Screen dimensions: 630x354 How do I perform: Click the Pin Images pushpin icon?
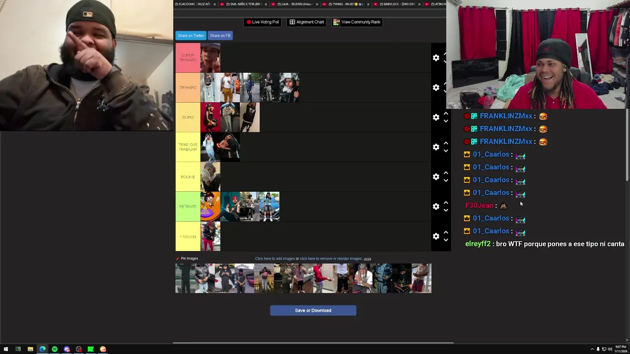[x=178, y=259]
